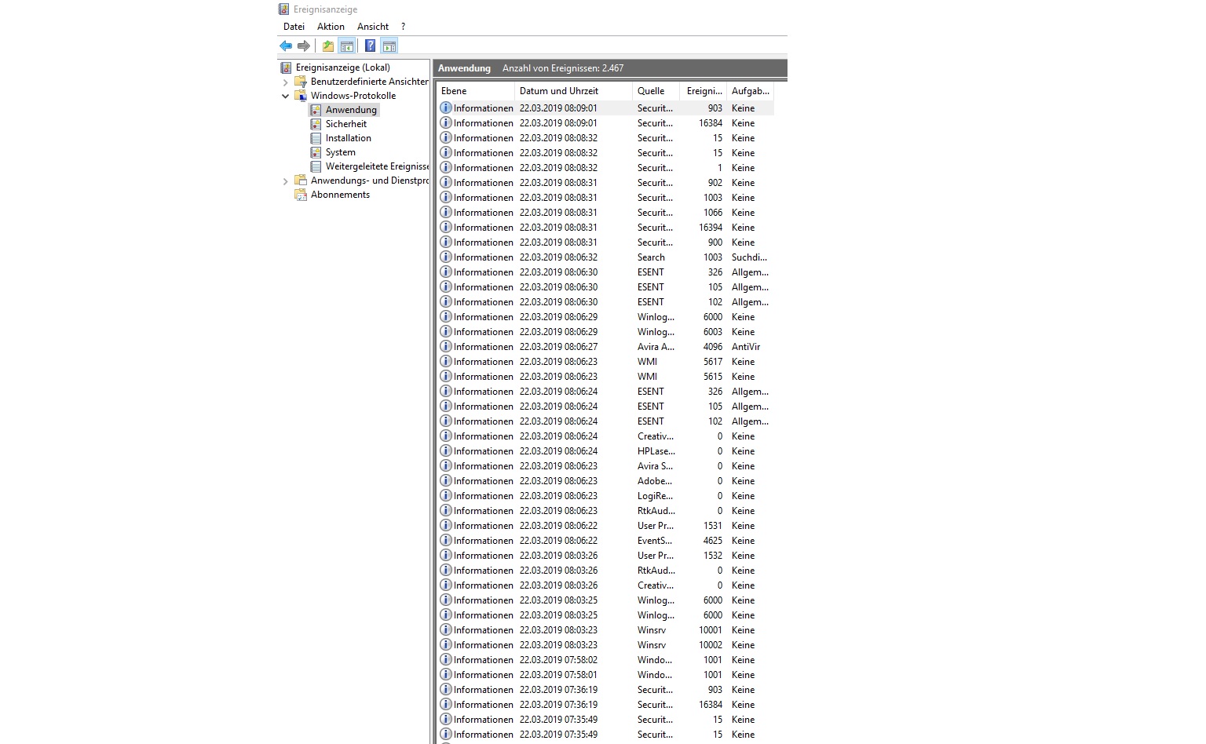This screenshot has width=1206, height=744.
Task: Toggle the action pane toolbar icon
Action: (389, 46)
